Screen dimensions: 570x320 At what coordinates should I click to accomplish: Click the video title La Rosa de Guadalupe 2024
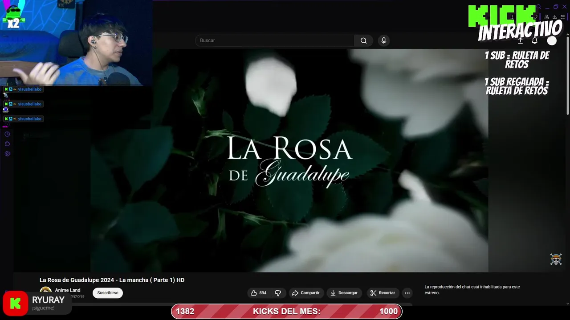pos(112,280)
